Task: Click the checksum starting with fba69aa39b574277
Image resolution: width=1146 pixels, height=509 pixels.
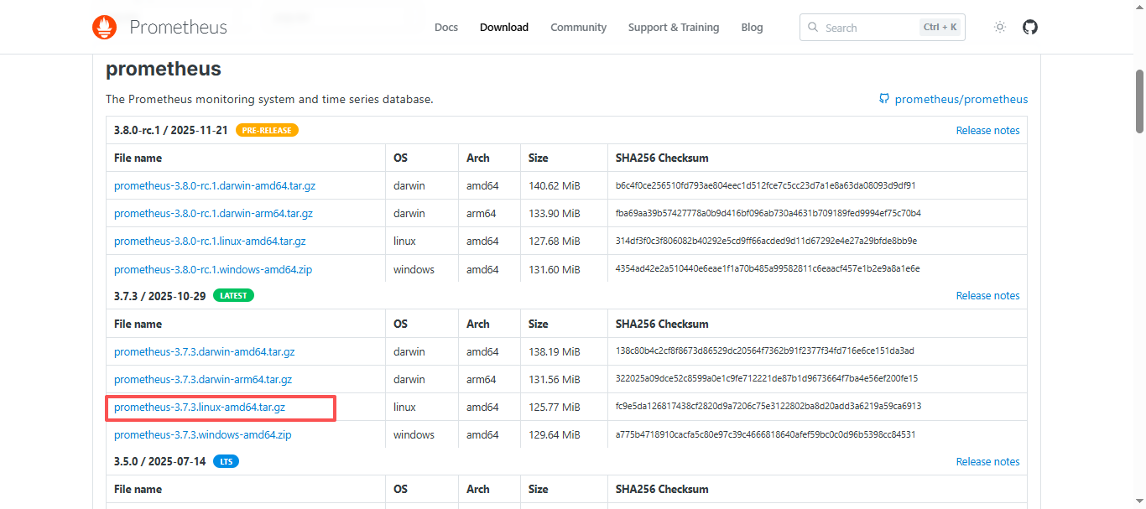Action: (768, 213)
